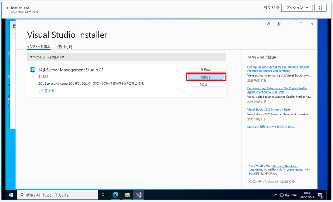Open the リリース ノート link

point(46,91)
